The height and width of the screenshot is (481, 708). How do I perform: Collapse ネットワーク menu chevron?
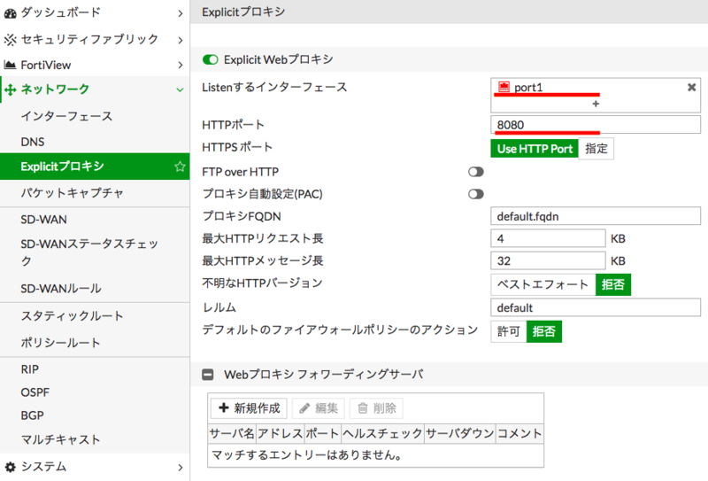(x=181, y=90)
